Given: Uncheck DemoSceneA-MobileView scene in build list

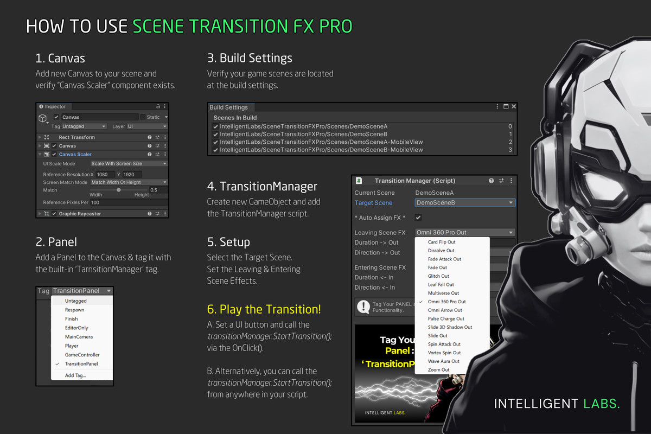Looking at the screenshot, I should point(216,142).
